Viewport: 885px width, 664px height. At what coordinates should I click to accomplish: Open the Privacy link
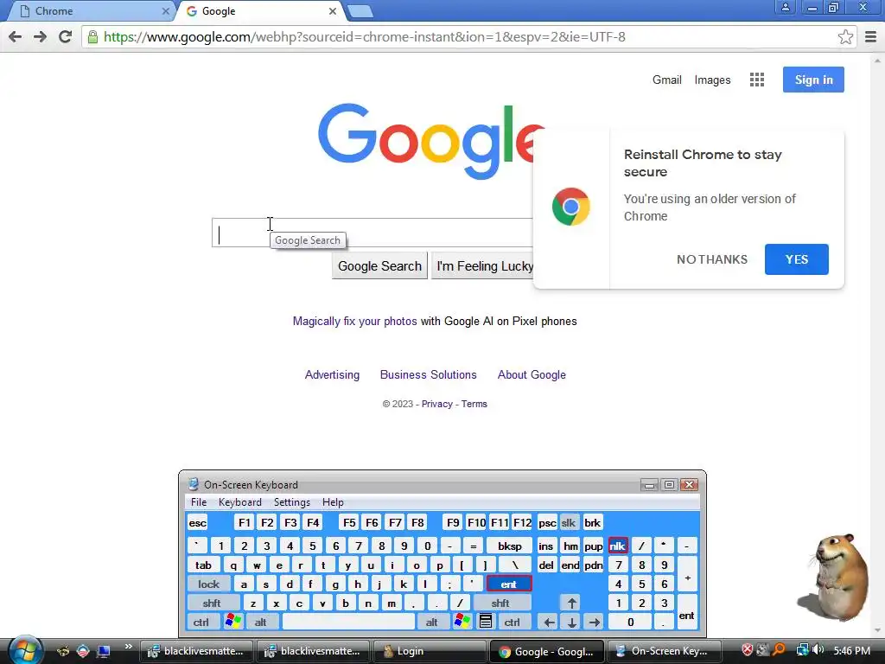pyautogui.click(x=436, y=405)
